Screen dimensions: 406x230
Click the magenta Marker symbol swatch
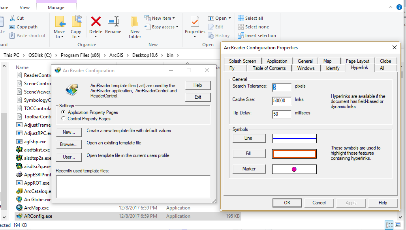tap(294, 169)
